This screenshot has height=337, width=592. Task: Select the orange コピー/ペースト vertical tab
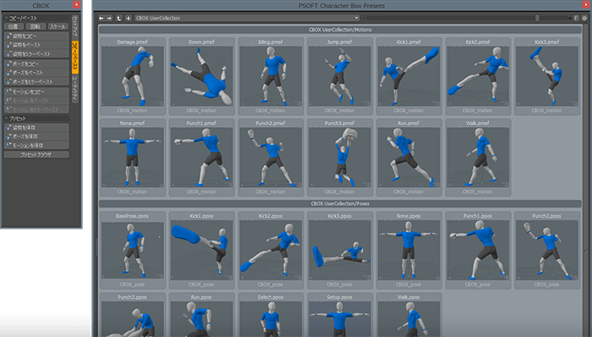[74, 57]
